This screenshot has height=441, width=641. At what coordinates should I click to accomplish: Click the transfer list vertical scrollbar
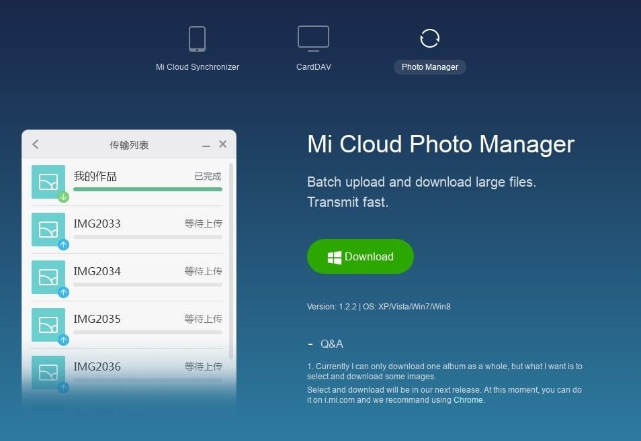point(231,261)
